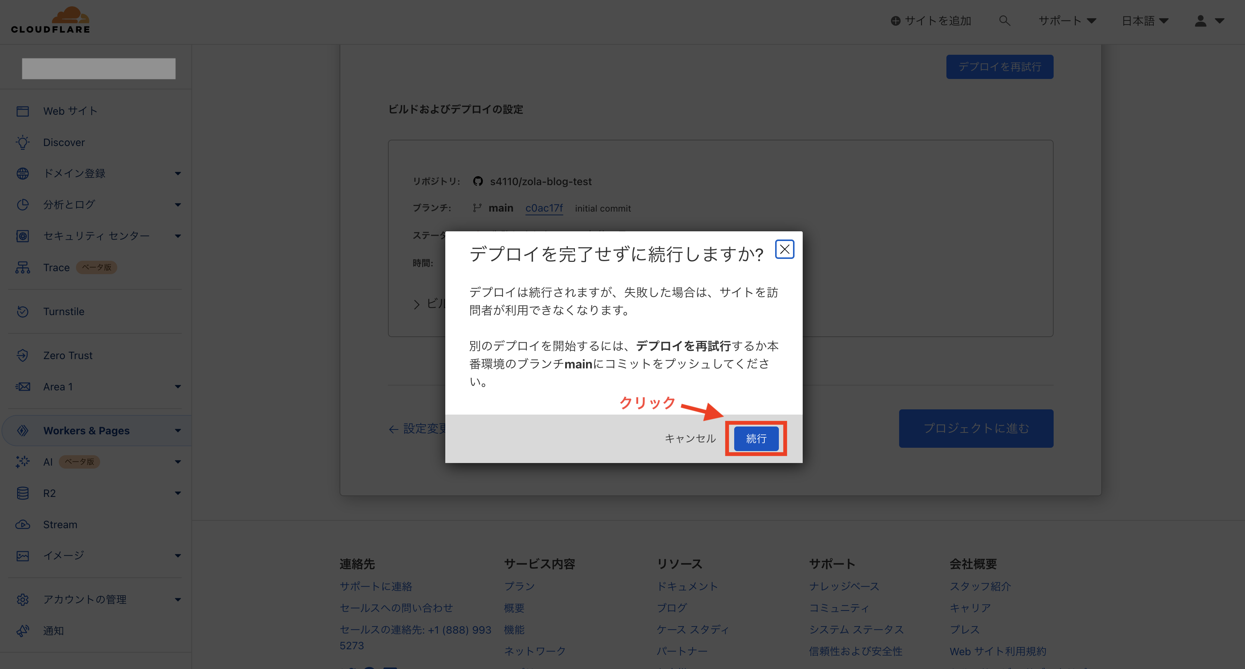The image size is (1245, 669).
Task: Click the 続行 button in dialog
Action: (756, 438)
